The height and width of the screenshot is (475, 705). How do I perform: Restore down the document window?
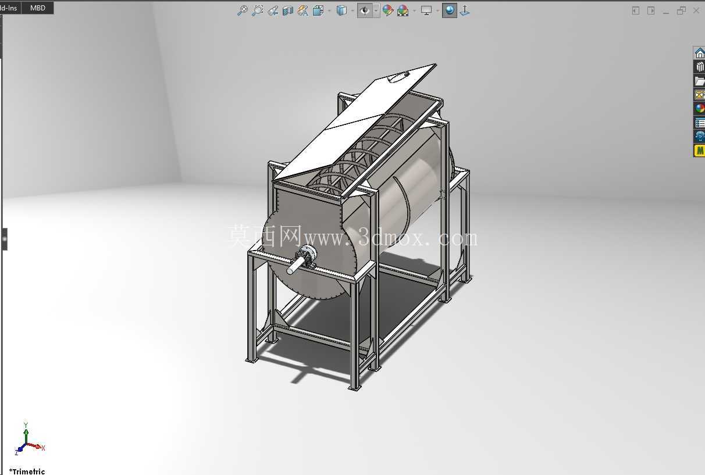pos(681,10)
